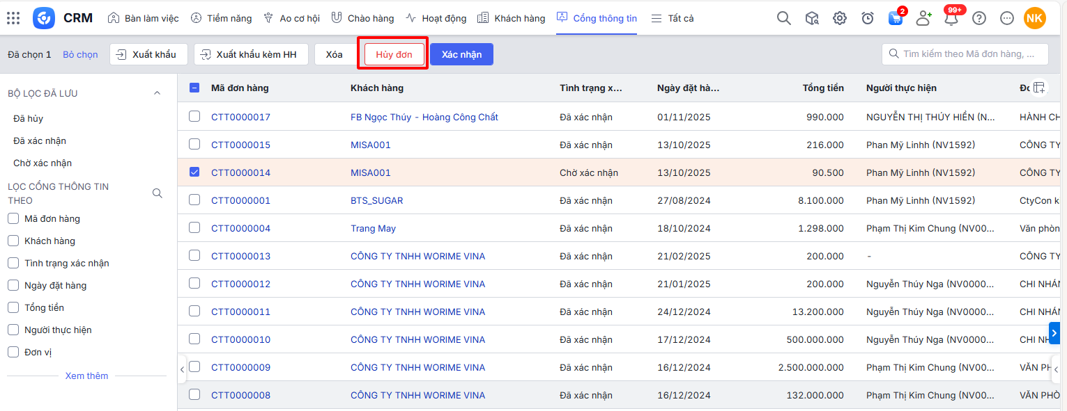
Task: Open notifications bell with 99+ badge
Action: pos(951,19)
